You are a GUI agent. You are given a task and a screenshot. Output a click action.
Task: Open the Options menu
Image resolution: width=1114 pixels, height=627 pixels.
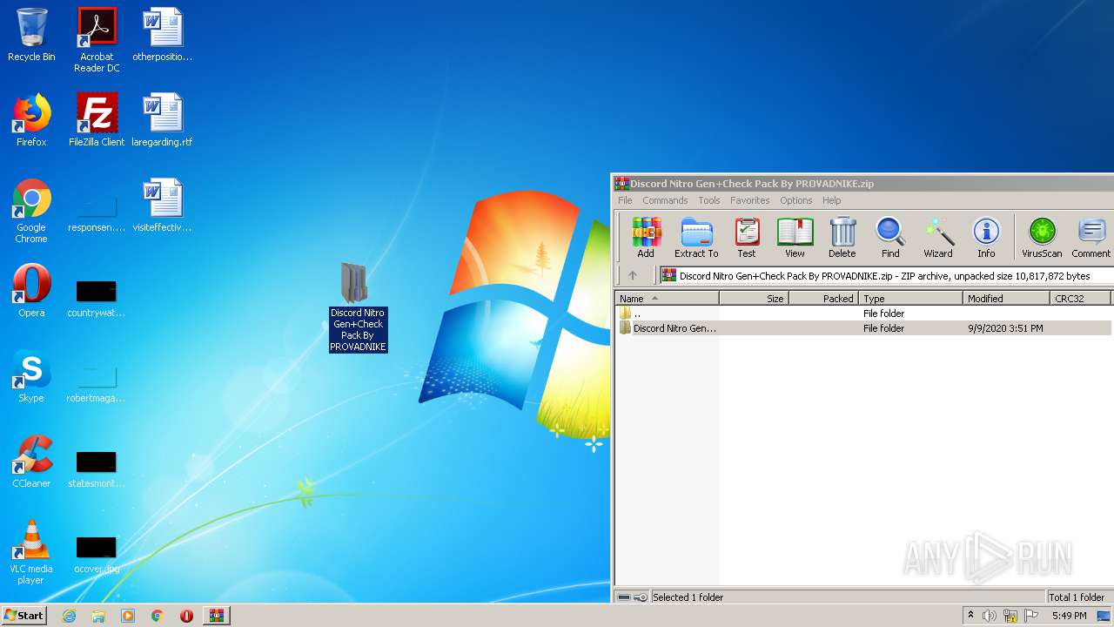pyautogui.click(x=795, y=200)
